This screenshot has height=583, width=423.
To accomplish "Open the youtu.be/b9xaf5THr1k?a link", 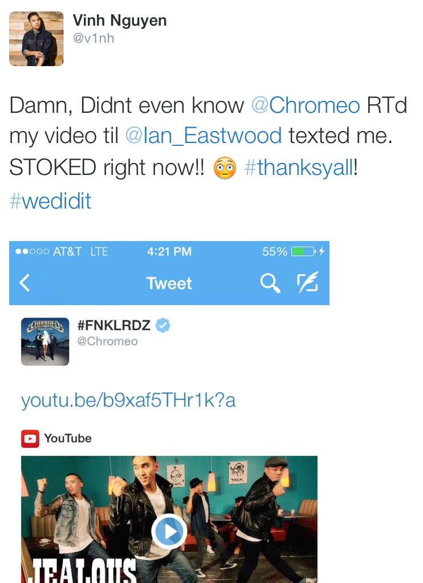I will [128, 401].
